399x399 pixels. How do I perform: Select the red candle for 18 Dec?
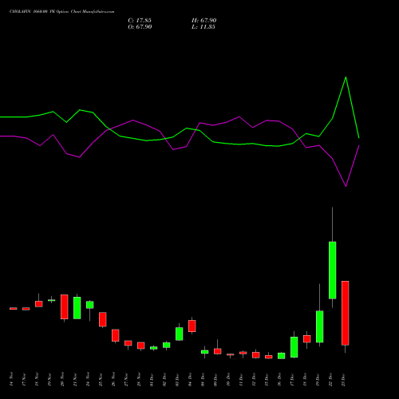click(307, 339)
